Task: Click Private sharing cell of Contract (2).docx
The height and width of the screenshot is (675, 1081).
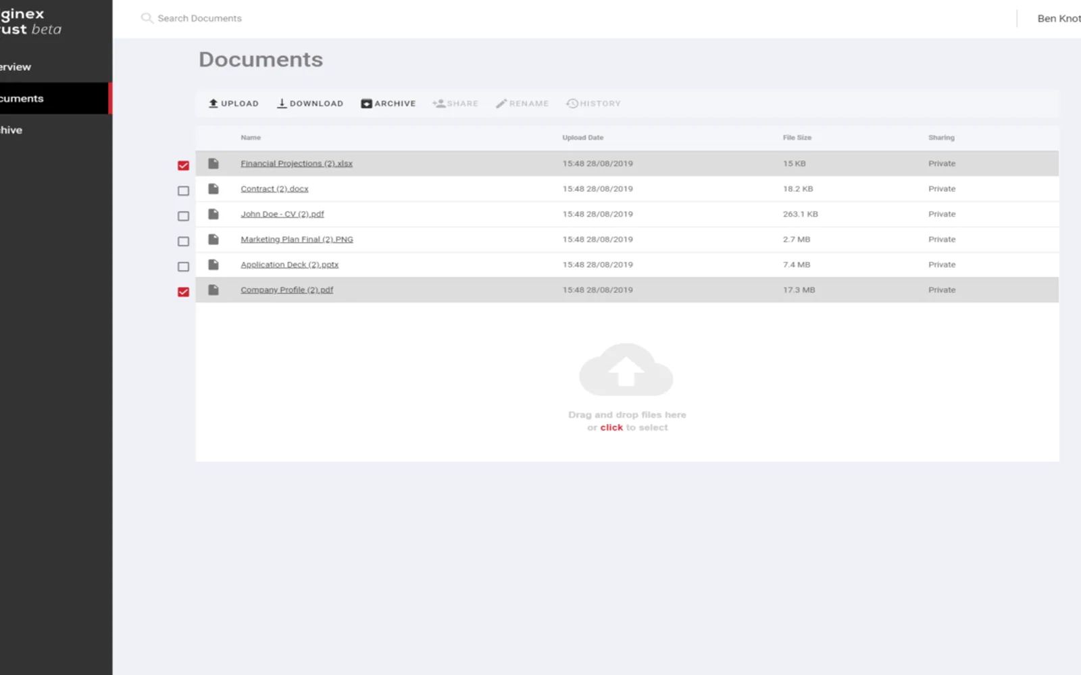Action: [942, 189]
